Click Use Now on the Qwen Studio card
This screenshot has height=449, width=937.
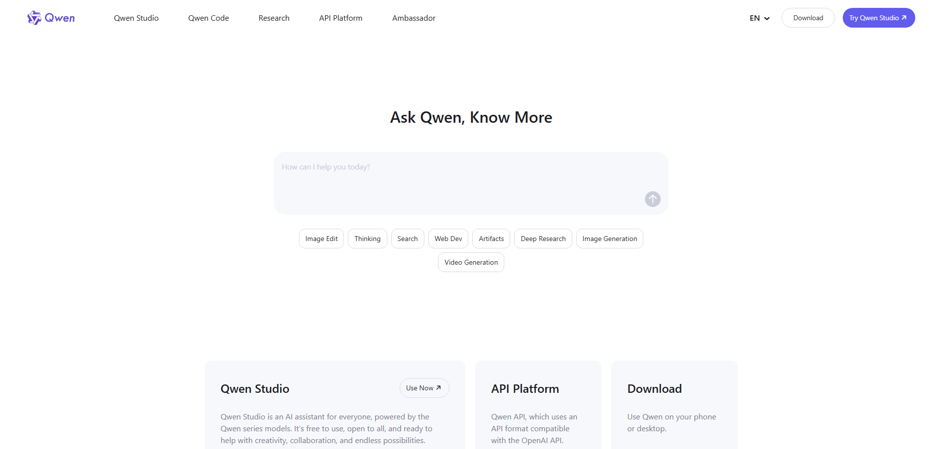(x=424, y=388)
